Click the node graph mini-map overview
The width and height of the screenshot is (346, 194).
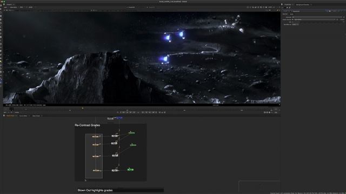pos(259,186)
